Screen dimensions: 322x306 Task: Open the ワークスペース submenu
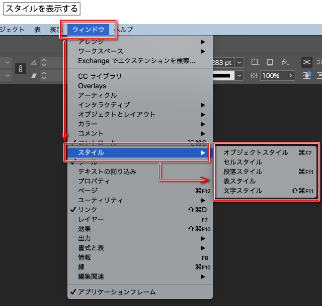click(x=140, y=51)
